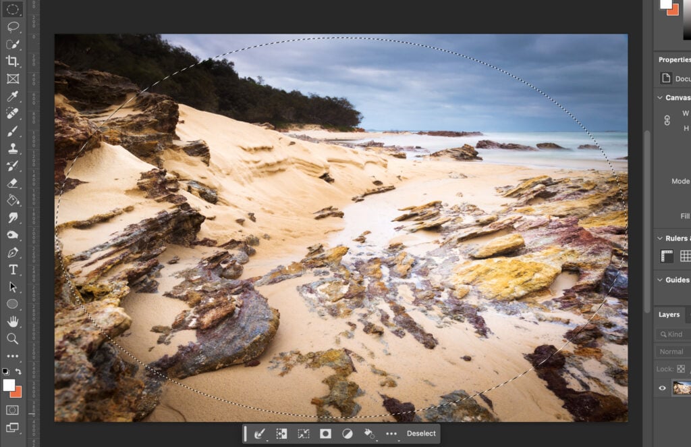Open the selection mask icon in the task bar
This screenshot has width=691, height=447.
(326, 433)
